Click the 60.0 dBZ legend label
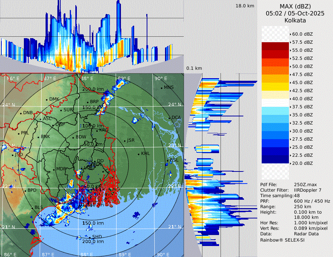 (x=302, y=34)
